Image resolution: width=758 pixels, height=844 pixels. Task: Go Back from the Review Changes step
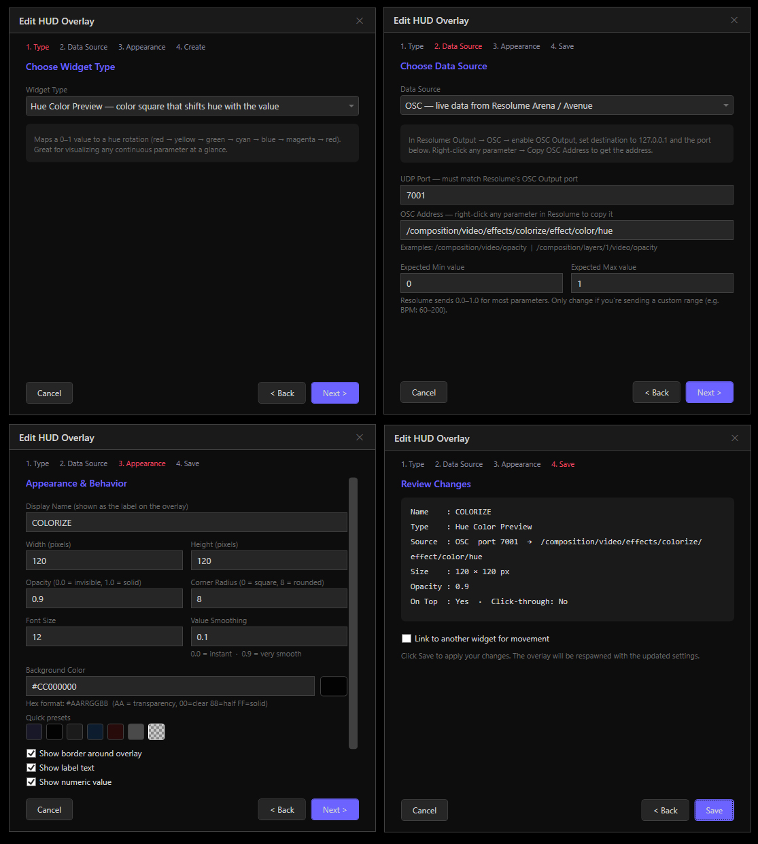point(665,810)
